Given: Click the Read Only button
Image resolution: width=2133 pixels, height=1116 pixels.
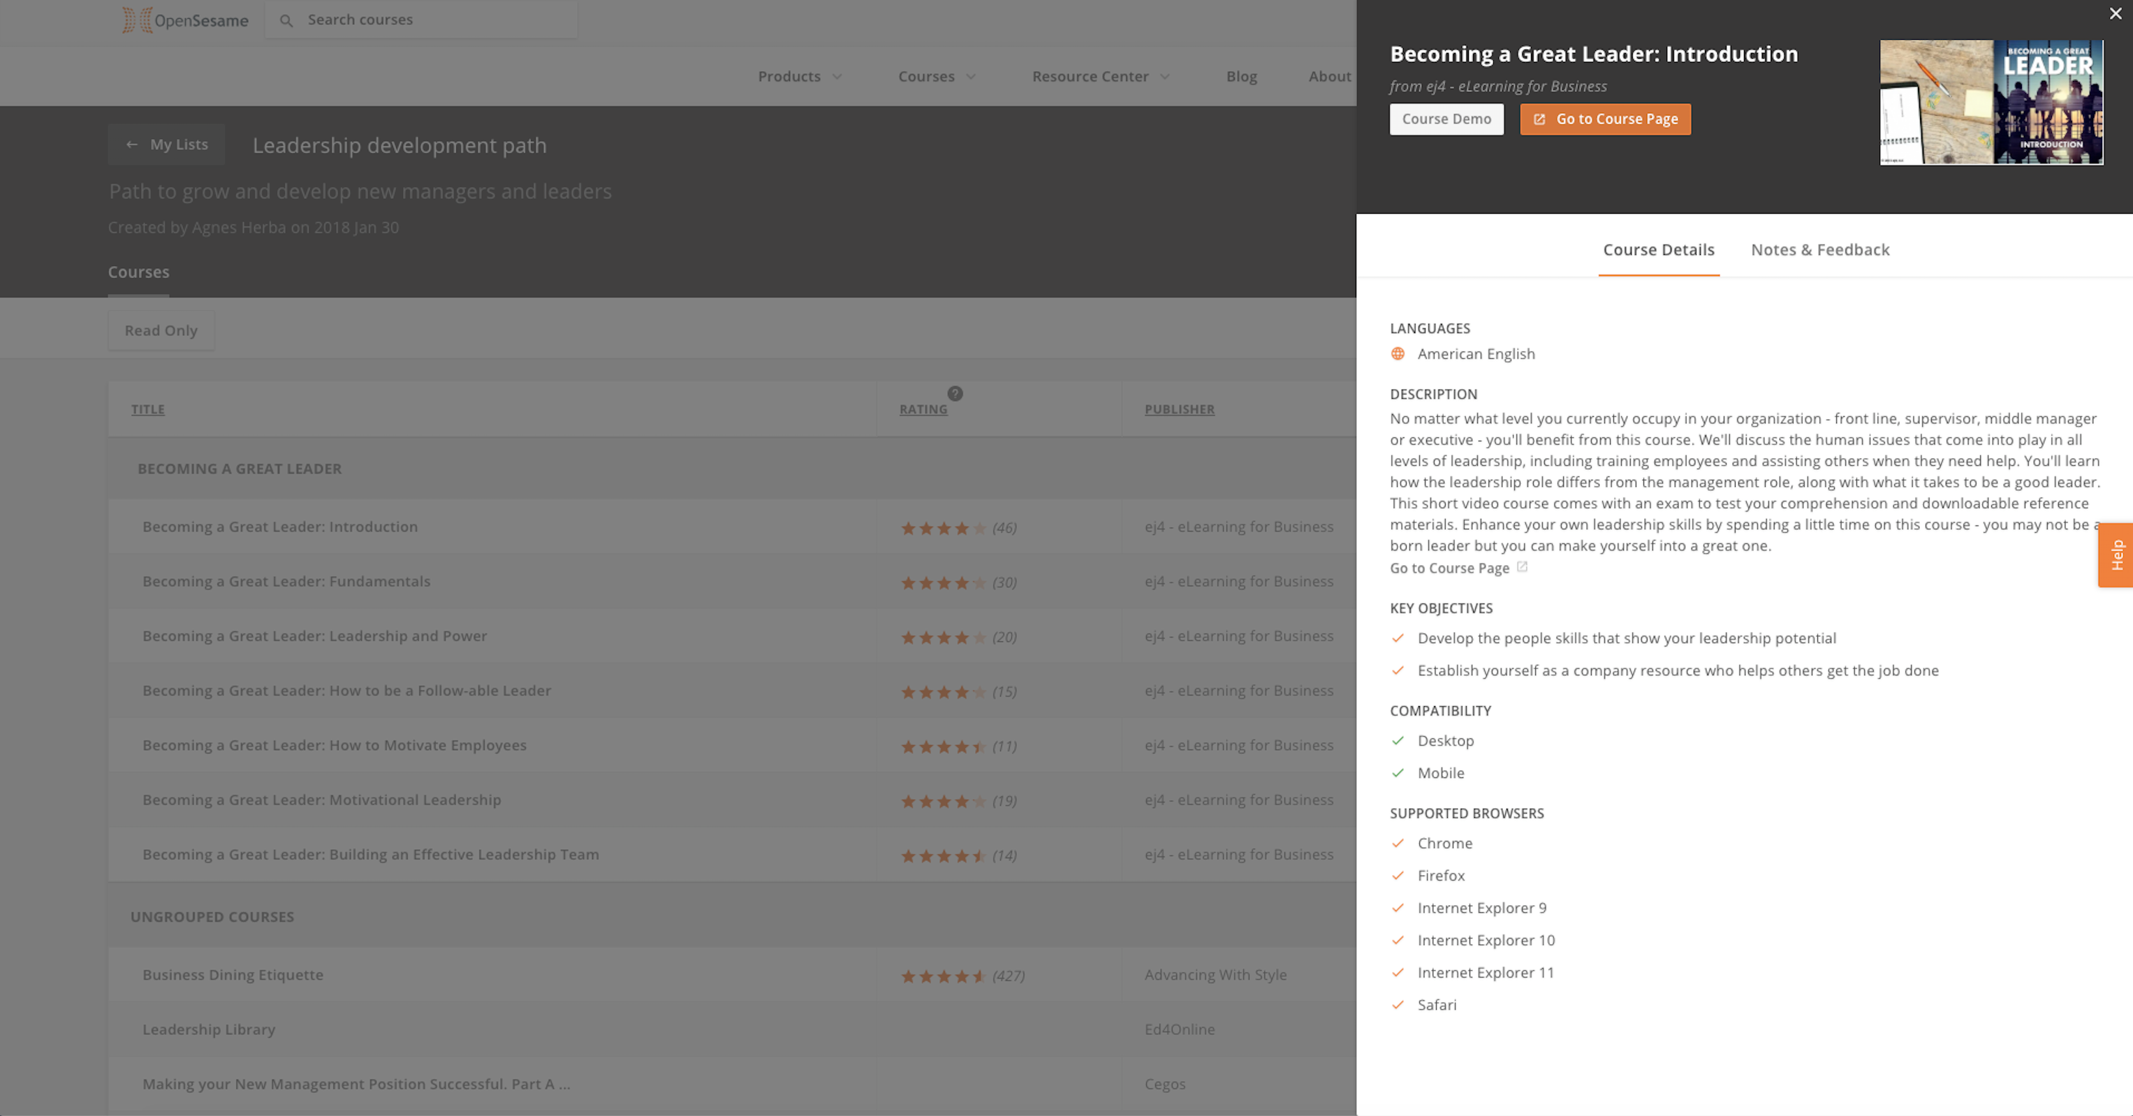Looking at the screenshot, I should pyautogui.click(x=161, y=330).
